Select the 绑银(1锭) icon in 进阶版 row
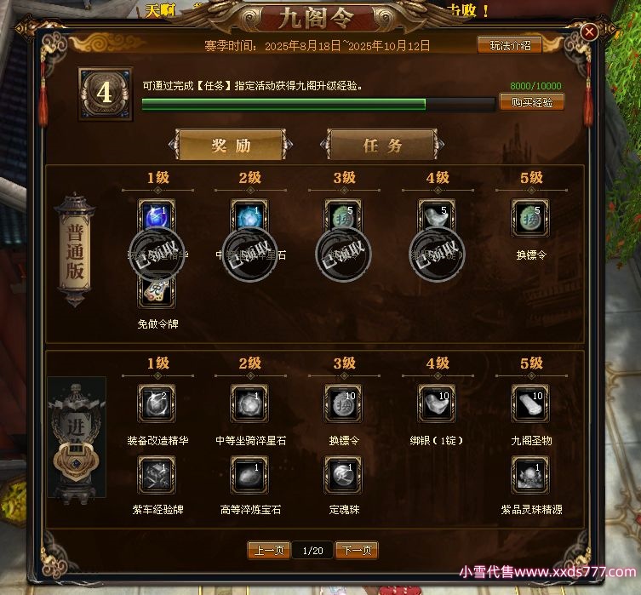The width and height of the screenshot is (641, 595). 437,403
